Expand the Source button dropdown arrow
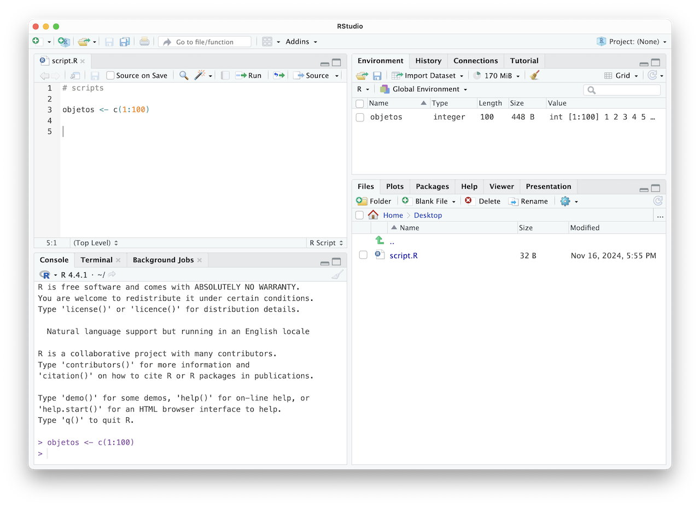Image resolution: width=700 pixels, height=507 pixels. coord(337,75)
